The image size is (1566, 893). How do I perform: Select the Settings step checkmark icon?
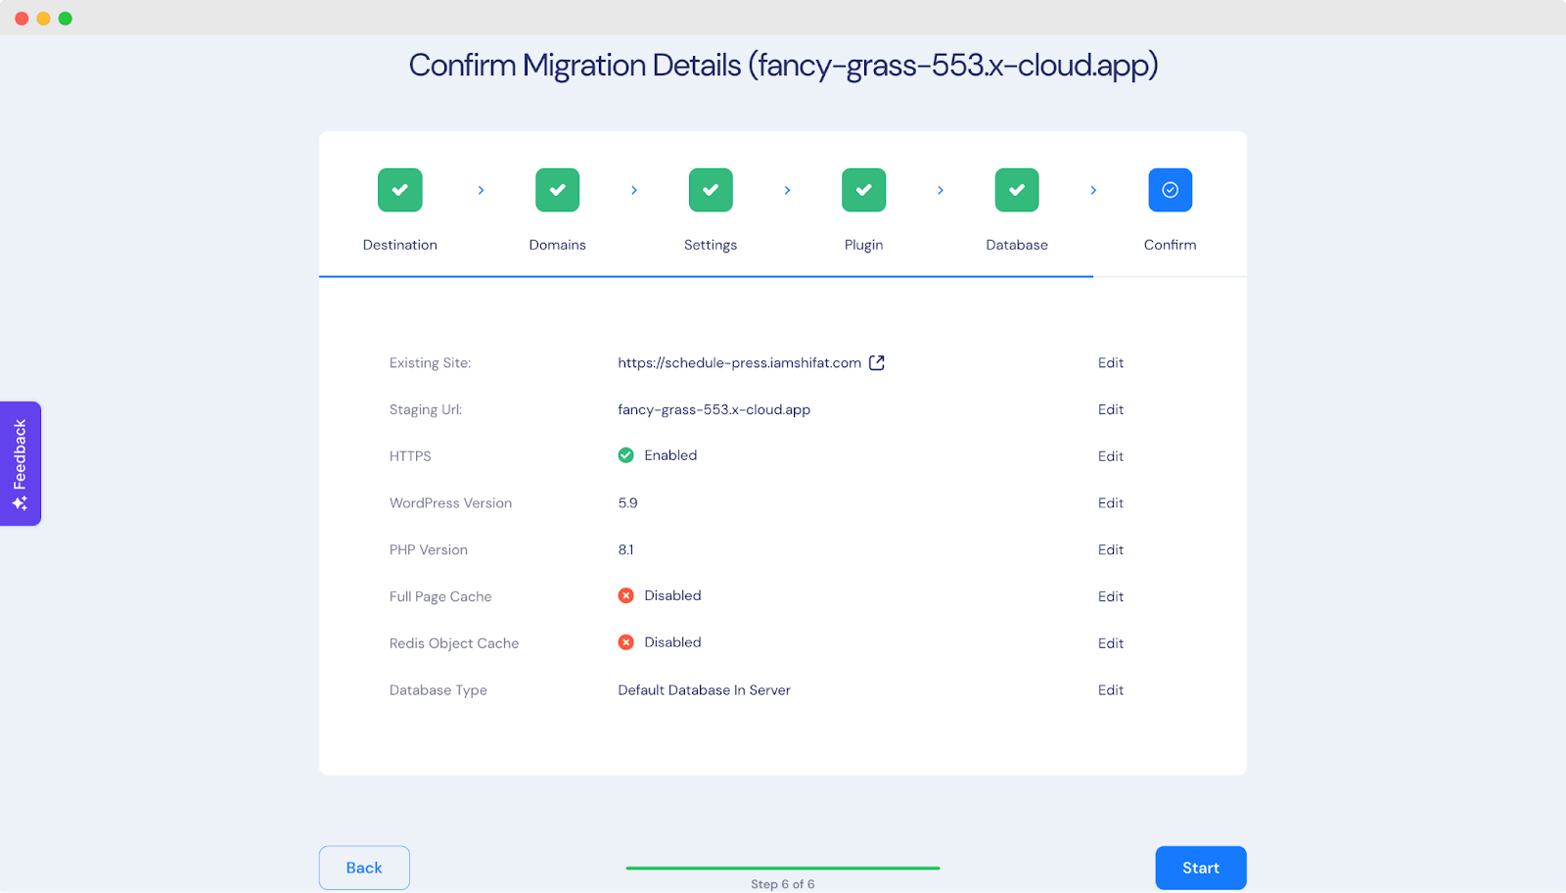[711, 190]
